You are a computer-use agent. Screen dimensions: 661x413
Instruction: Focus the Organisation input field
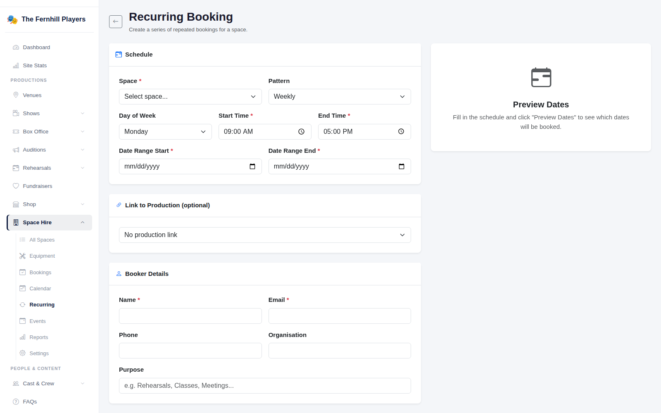[340, 351]
